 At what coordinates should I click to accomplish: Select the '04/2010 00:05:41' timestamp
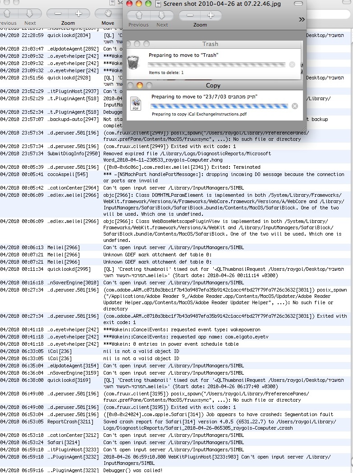pos(22,174)
